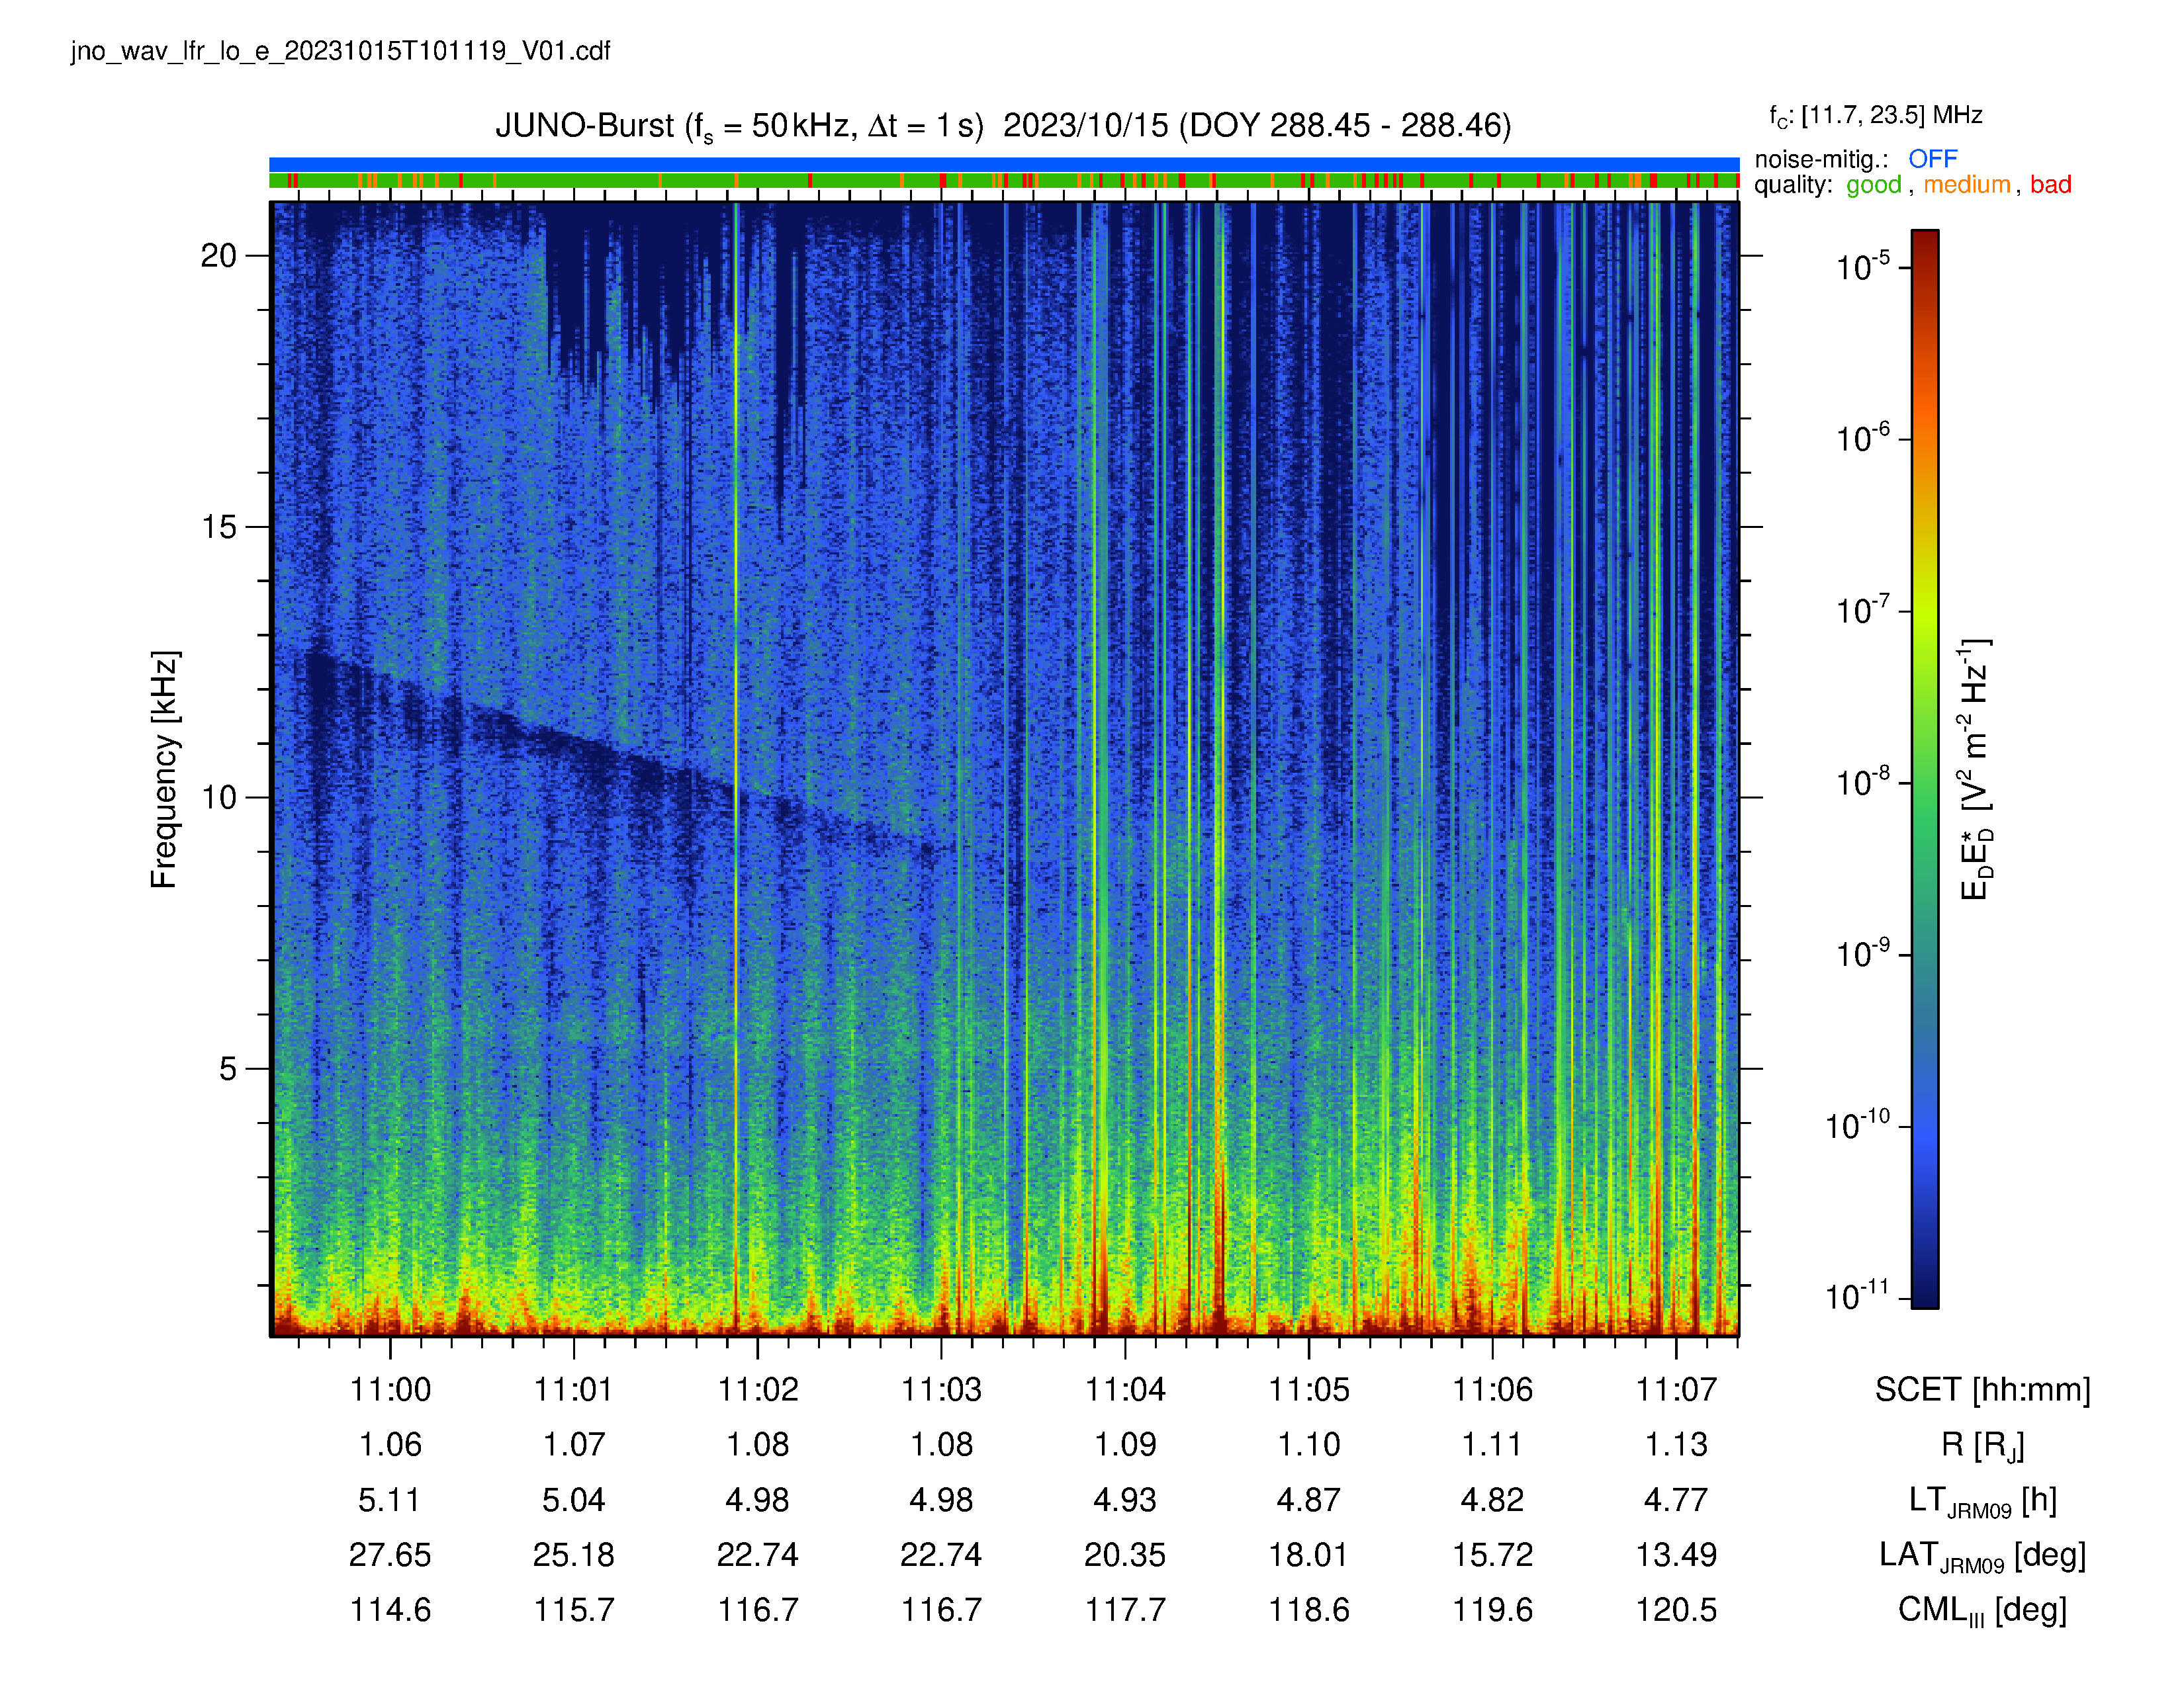
Task: Click the SCET [hh:mm] row label
Action: (x=1982, y=1390)
